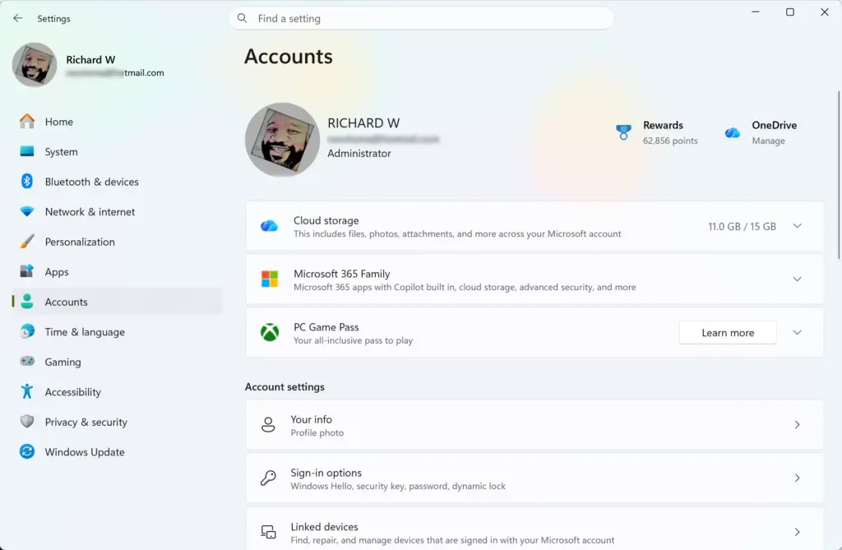This screenshot has height=550, width=842.
Task: Expand the PC Game Pass chevron
Action: click(797, 332)
